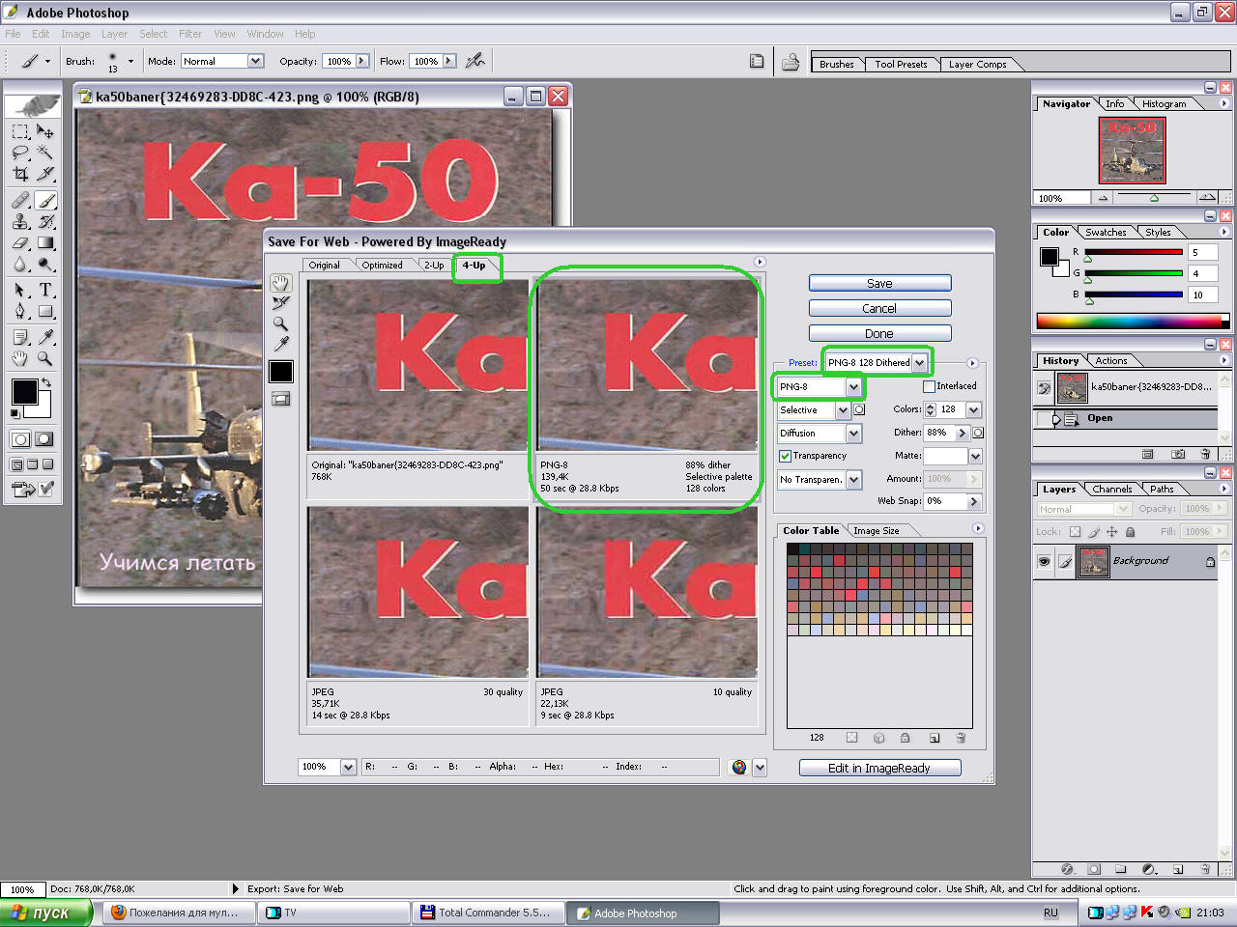
Task: Preview in browser icon
Action: point(739,767)
